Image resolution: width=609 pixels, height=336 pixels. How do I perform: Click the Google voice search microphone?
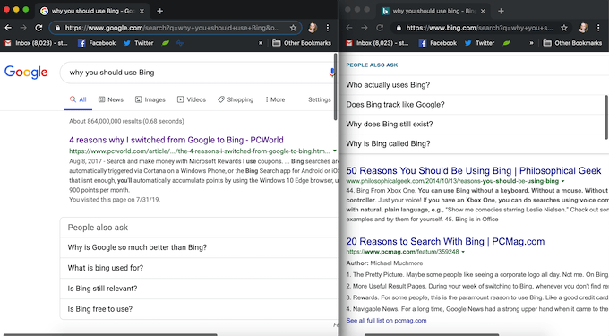tap(331, 73)
